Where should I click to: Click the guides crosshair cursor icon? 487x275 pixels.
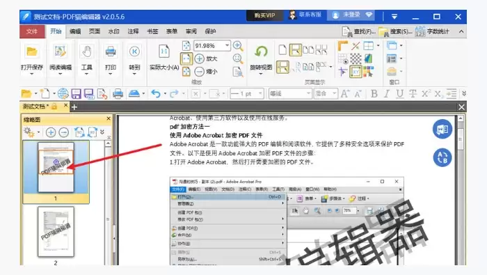pyautogui.click(x=342, y=72)
